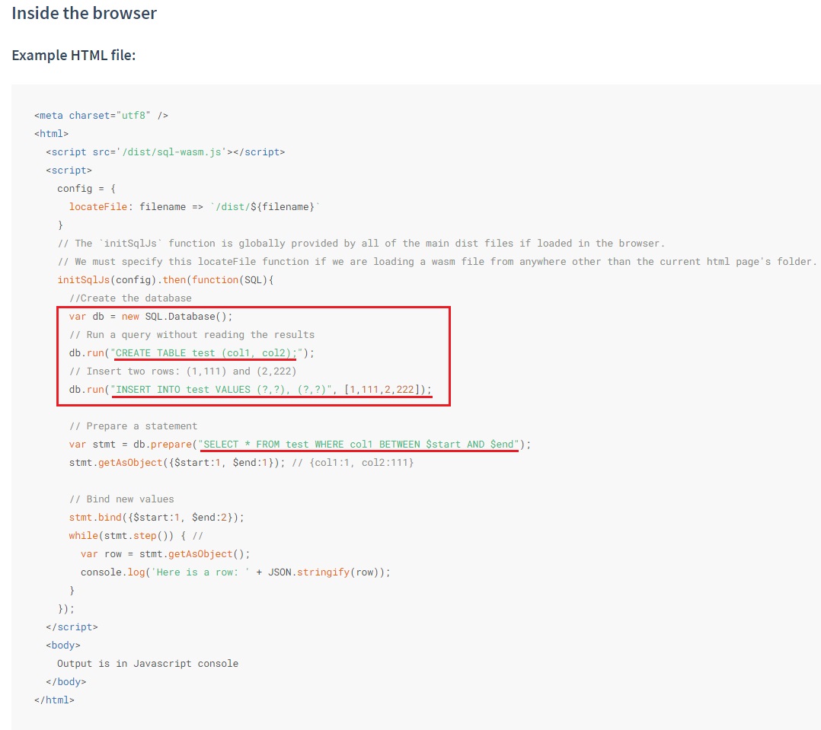The height and width of the screenshot is (730, 821).
Task: Click the meta charset="utf8" line
Action: [x=101, y=115]
